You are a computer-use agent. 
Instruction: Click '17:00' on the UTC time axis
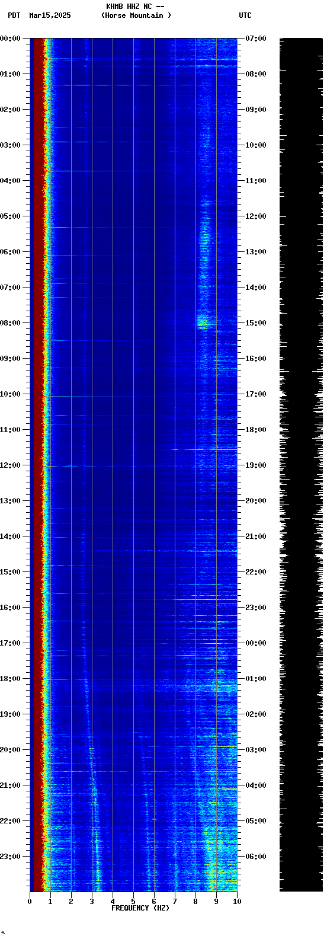256,394
